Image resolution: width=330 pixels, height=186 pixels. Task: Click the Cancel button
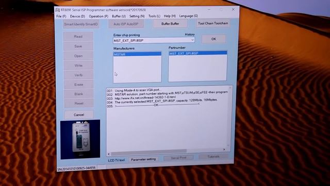[x=79, y=115]
